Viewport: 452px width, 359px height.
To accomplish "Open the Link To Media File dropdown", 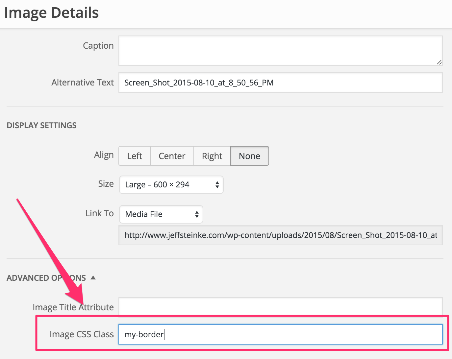I will (161, 214).
